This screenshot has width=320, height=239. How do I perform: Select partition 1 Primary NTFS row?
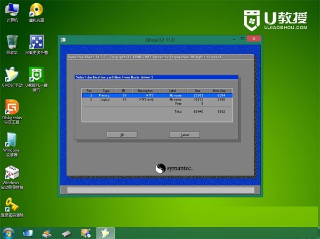(x=157, y=95)
